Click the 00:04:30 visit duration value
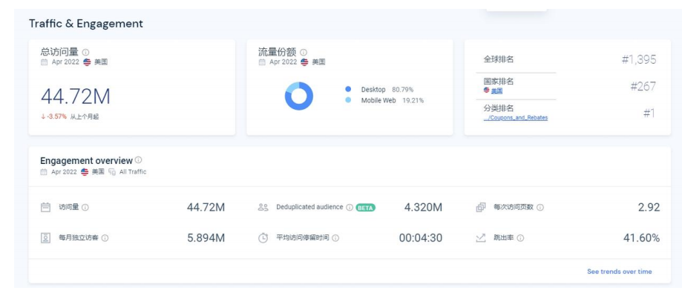Screen dimensions: 682x299 click(421, 238)
